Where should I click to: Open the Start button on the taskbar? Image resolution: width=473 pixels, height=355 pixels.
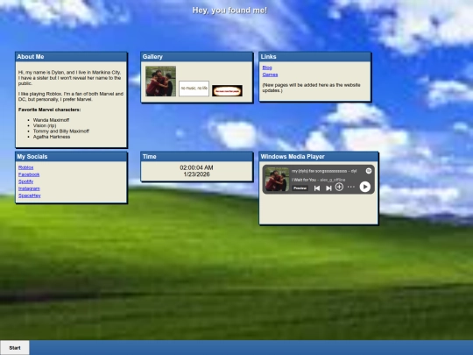coord(15,348)
